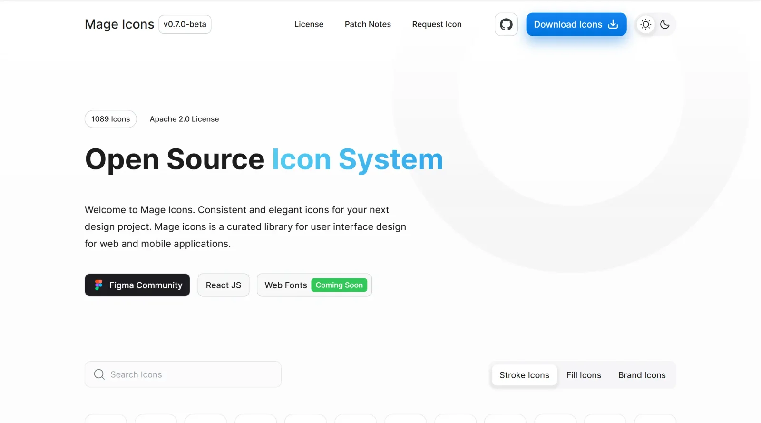
Task: Open the License page link
Action: [309, 24]
